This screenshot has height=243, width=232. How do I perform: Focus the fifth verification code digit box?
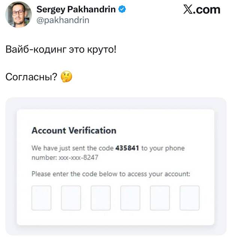click(x=160, y=198)
